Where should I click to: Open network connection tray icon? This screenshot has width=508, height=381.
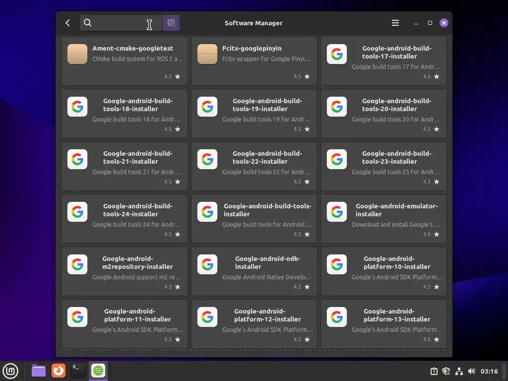point(459,371)
